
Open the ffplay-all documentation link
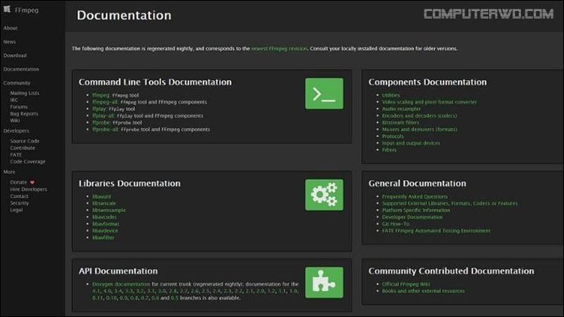pos(104,116)
